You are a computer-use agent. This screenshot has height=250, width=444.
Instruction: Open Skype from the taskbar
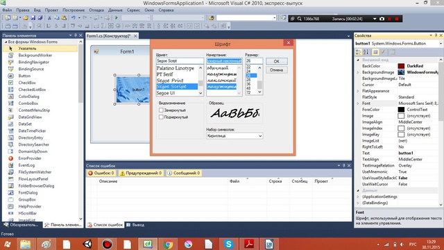(x=228, y=244)
